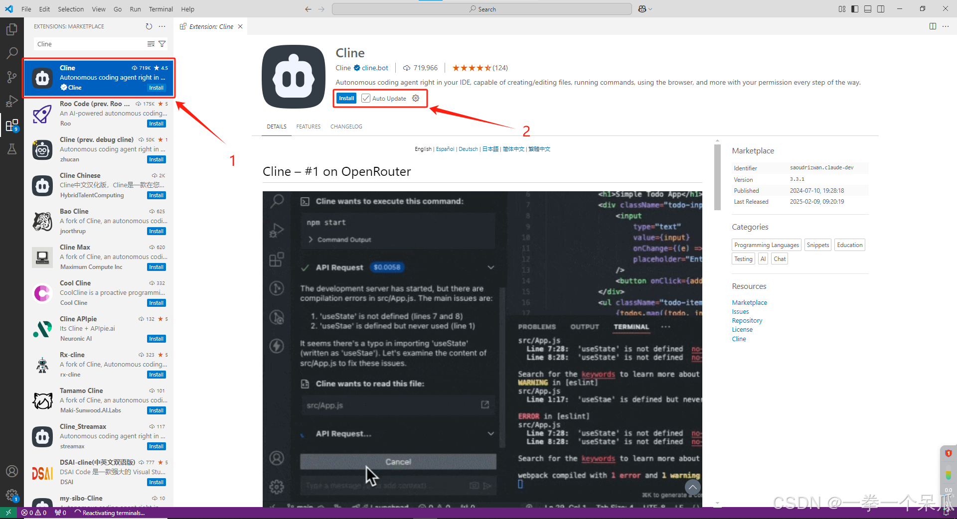Open forwarded ports indicator in status bar

tap(60, 513)
